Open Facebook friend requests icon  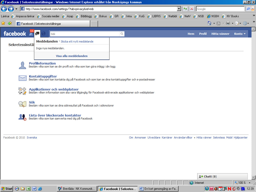[31, 34]
